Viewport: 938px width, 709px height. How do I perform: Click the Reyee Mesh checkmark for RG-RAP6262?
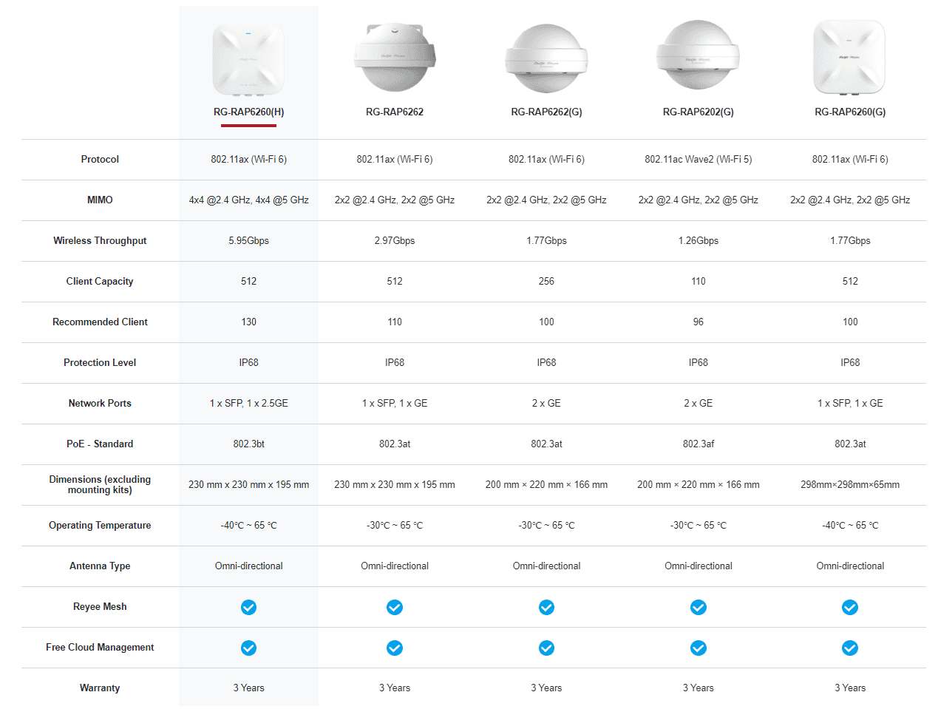pyautogui.click(x=395, y=607)
